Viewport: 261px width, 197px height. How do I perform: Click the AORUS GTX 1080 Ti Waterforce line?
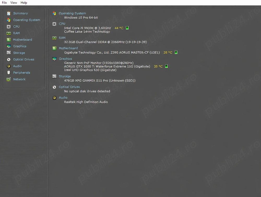(x=107, y=67)
